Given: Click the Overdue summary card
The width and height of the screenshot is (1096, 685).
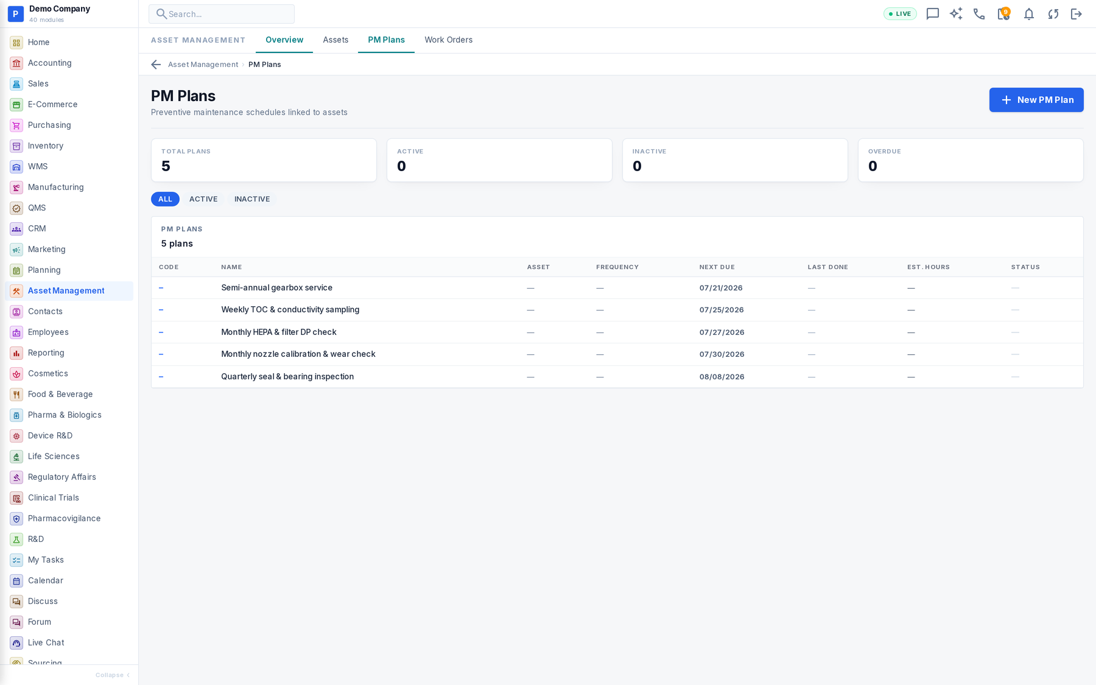Looking at the screenshot, I should click(x=971, y=160).
